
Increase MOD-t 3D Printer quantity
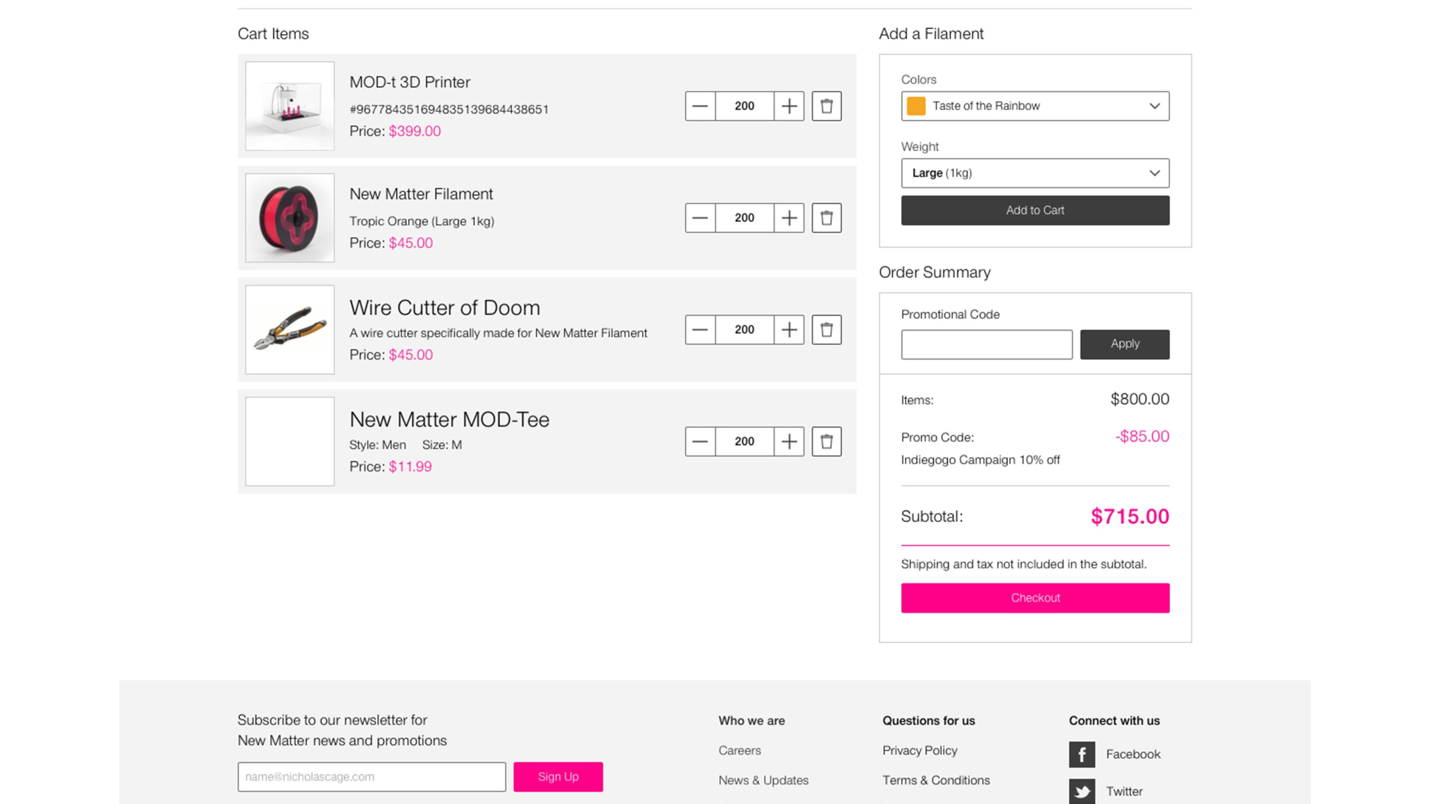click(x=788, y=106)
